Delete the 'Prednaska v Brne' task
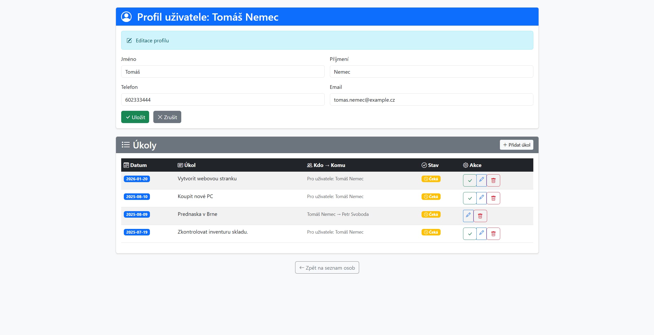The height and width of the screenshot is (335, 654). [480, 216]
